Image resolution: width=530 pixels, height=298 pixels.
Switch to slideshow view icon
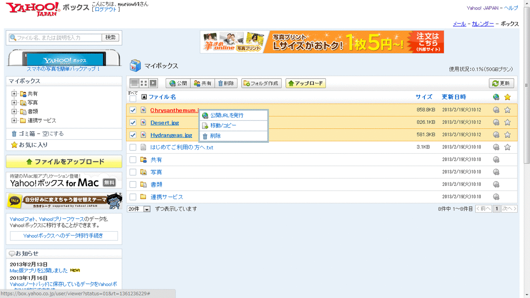click(153, 83)
